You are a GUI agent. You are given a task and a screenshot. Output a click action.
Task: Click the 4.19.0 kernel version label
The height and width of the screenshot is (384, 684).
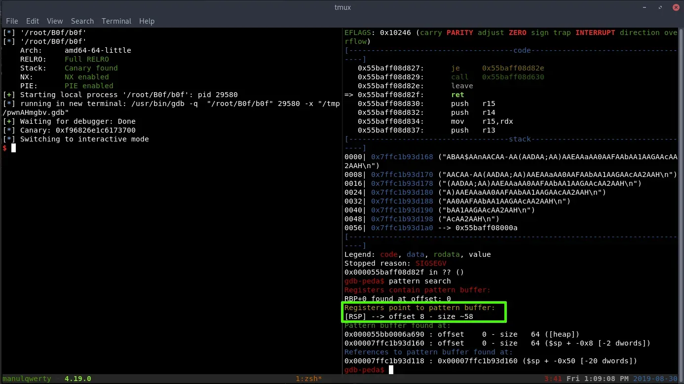point(77,379)
